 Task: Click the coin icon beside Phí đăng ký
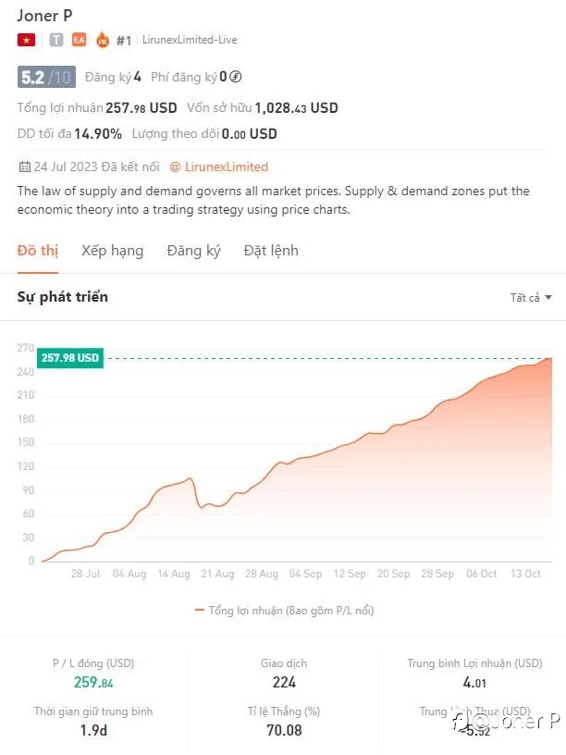pyautogui.click(x=235, y=77)
